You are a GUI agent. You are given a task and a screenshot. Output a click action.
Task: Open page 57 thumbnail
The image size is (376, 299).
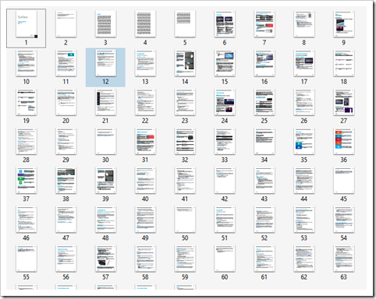pyautogui.click(x=105, y=259)
